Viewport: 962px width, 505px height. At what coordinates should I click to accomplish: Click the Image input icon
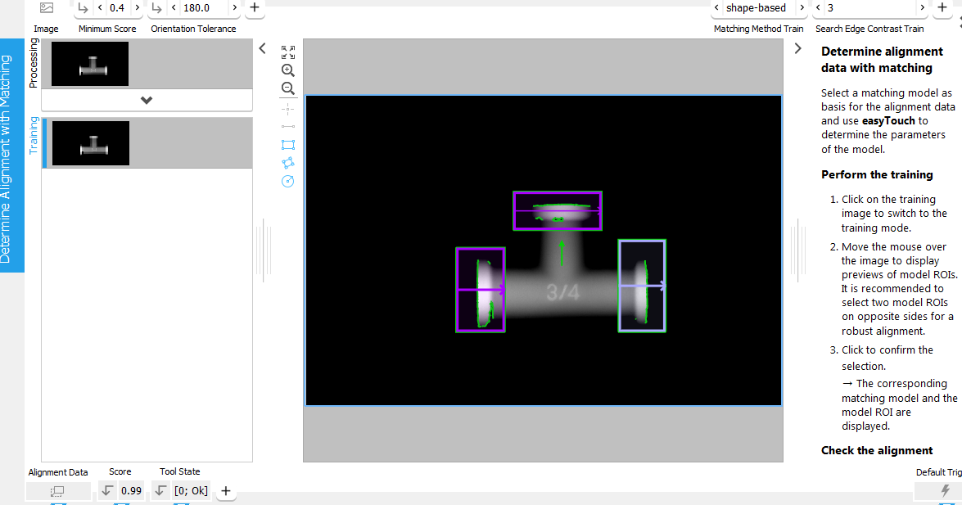coord(46,8)
